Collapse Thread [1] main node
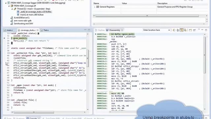This screenshot has height=119, width=211. click(12, 9)
